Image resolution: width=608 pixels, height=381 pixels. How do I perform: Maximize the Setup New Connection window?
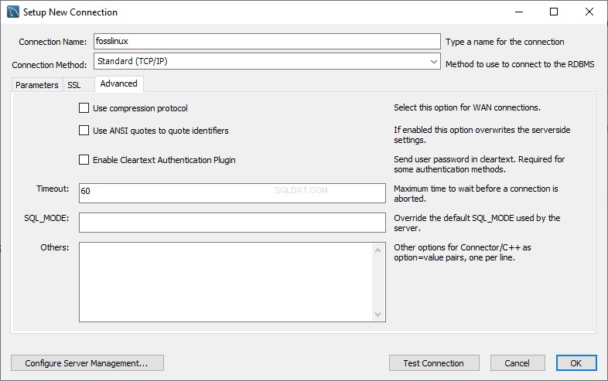[x=554, y=12]
